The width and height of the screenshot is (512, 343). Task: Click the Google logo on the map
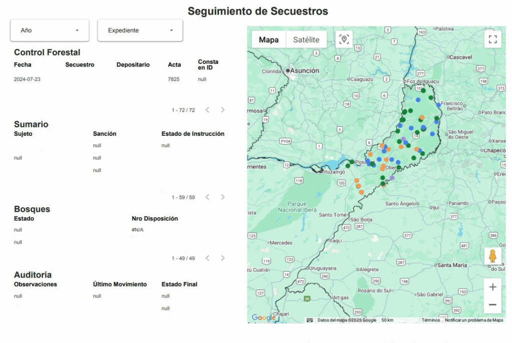(x=263, y=318)
